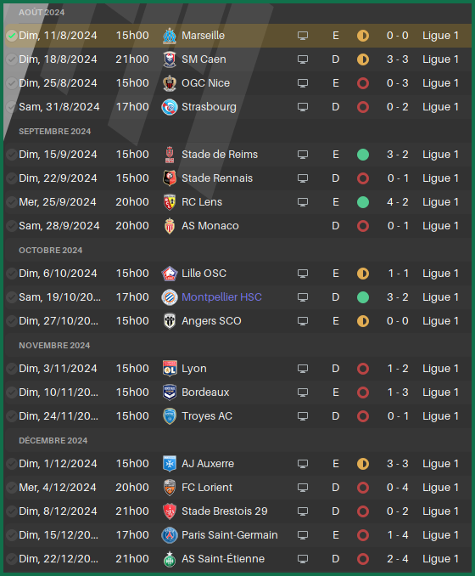This screenshot has width=475, height=576.
Task: Click the TV broadcast icon for Lyon match
Action: pyautogui.click(x=303, y=369)
